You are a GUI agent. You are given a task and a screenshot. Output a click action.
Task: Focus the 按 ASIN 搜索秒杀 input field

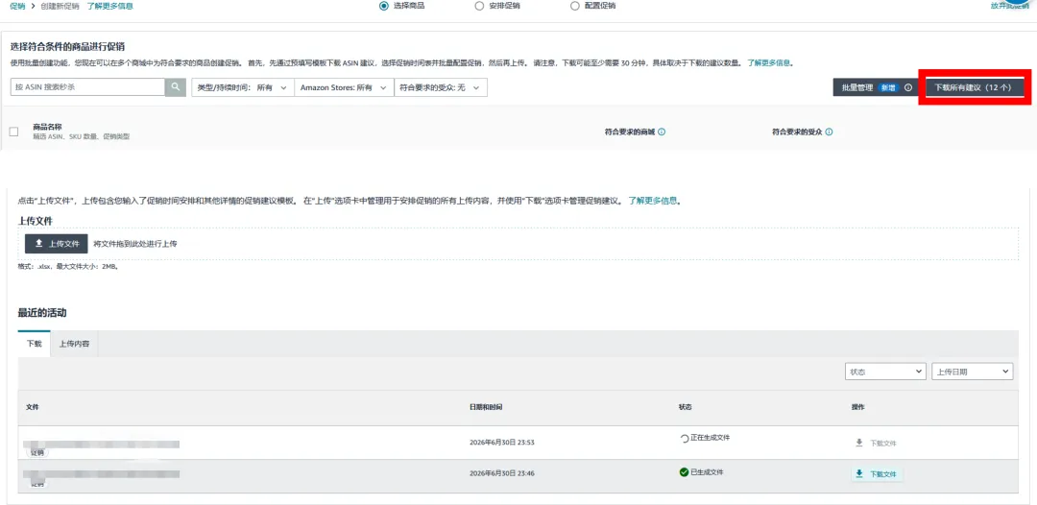pyautogui.click(x=88, y=87)
